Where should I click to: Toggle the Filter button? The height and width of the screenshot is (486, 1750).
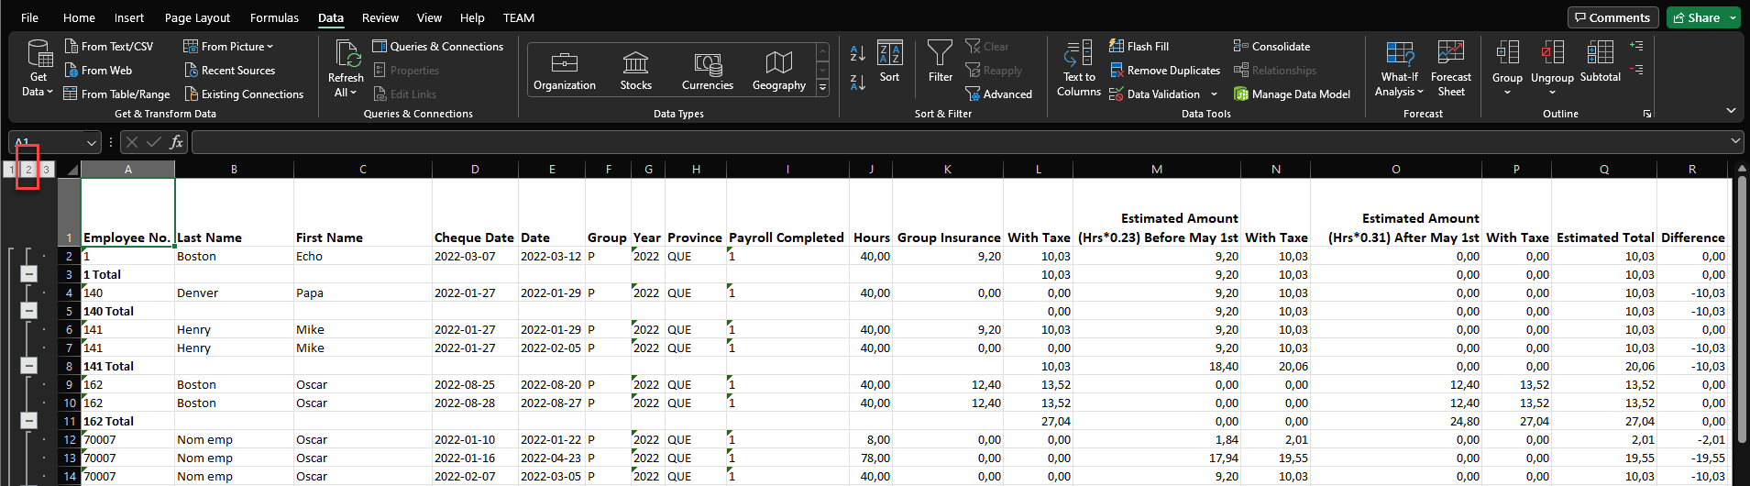[941, 61]
